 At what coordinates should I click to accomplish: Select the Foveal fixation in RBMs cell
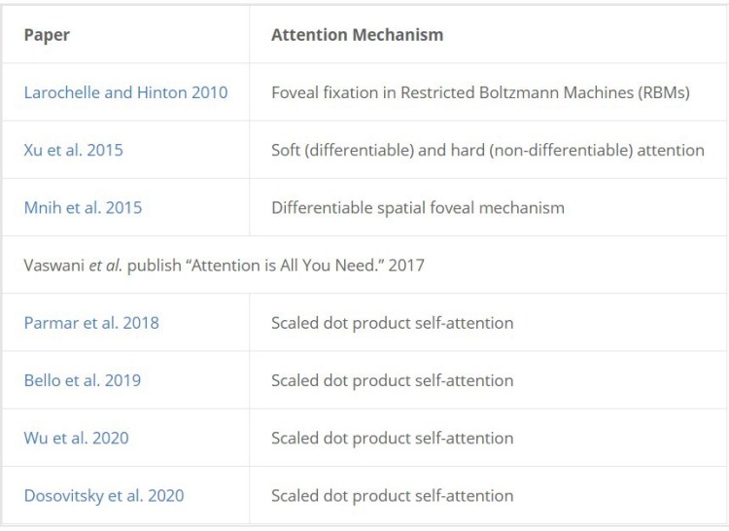(x=480, y=92)
